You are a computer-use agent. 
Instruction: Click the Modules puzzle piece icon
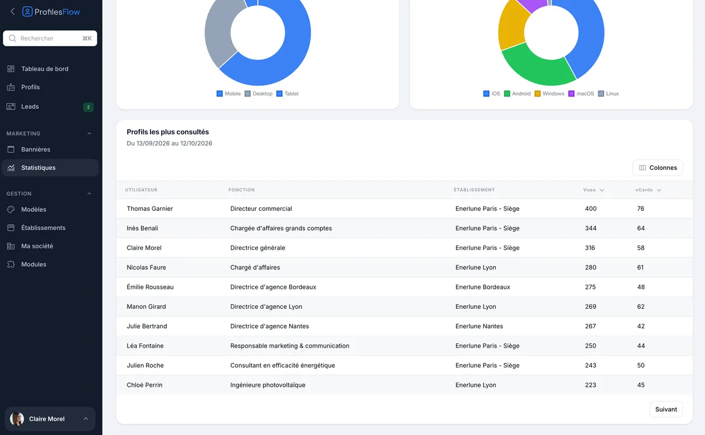11,264
